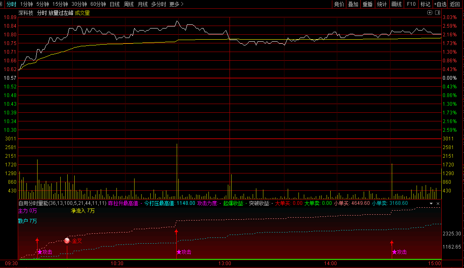Open the 5分钟 chart tab
The image size is (464, 268).
(43, 4)
